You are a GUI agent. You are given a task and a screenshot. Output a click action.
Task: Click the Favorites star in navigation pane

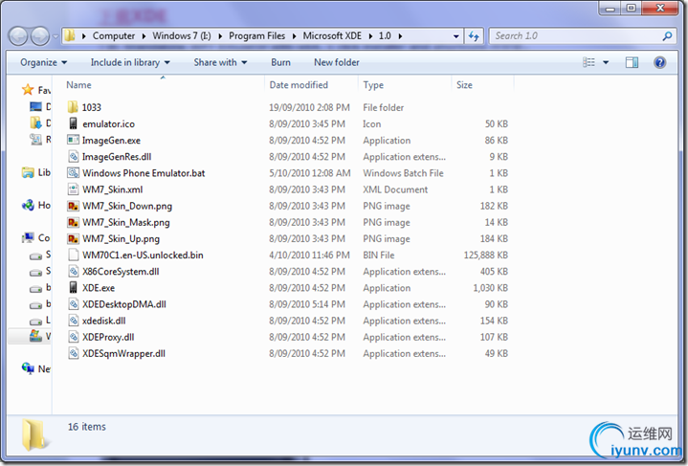pyautogui.click(x=28, y=90)
